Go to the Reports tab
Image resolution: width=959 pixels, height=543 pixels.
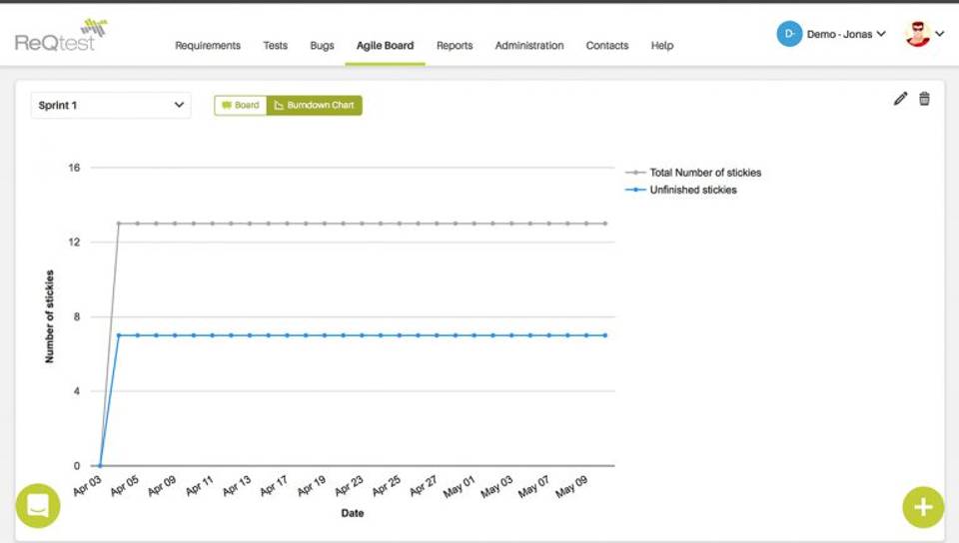tap(455, 45)
